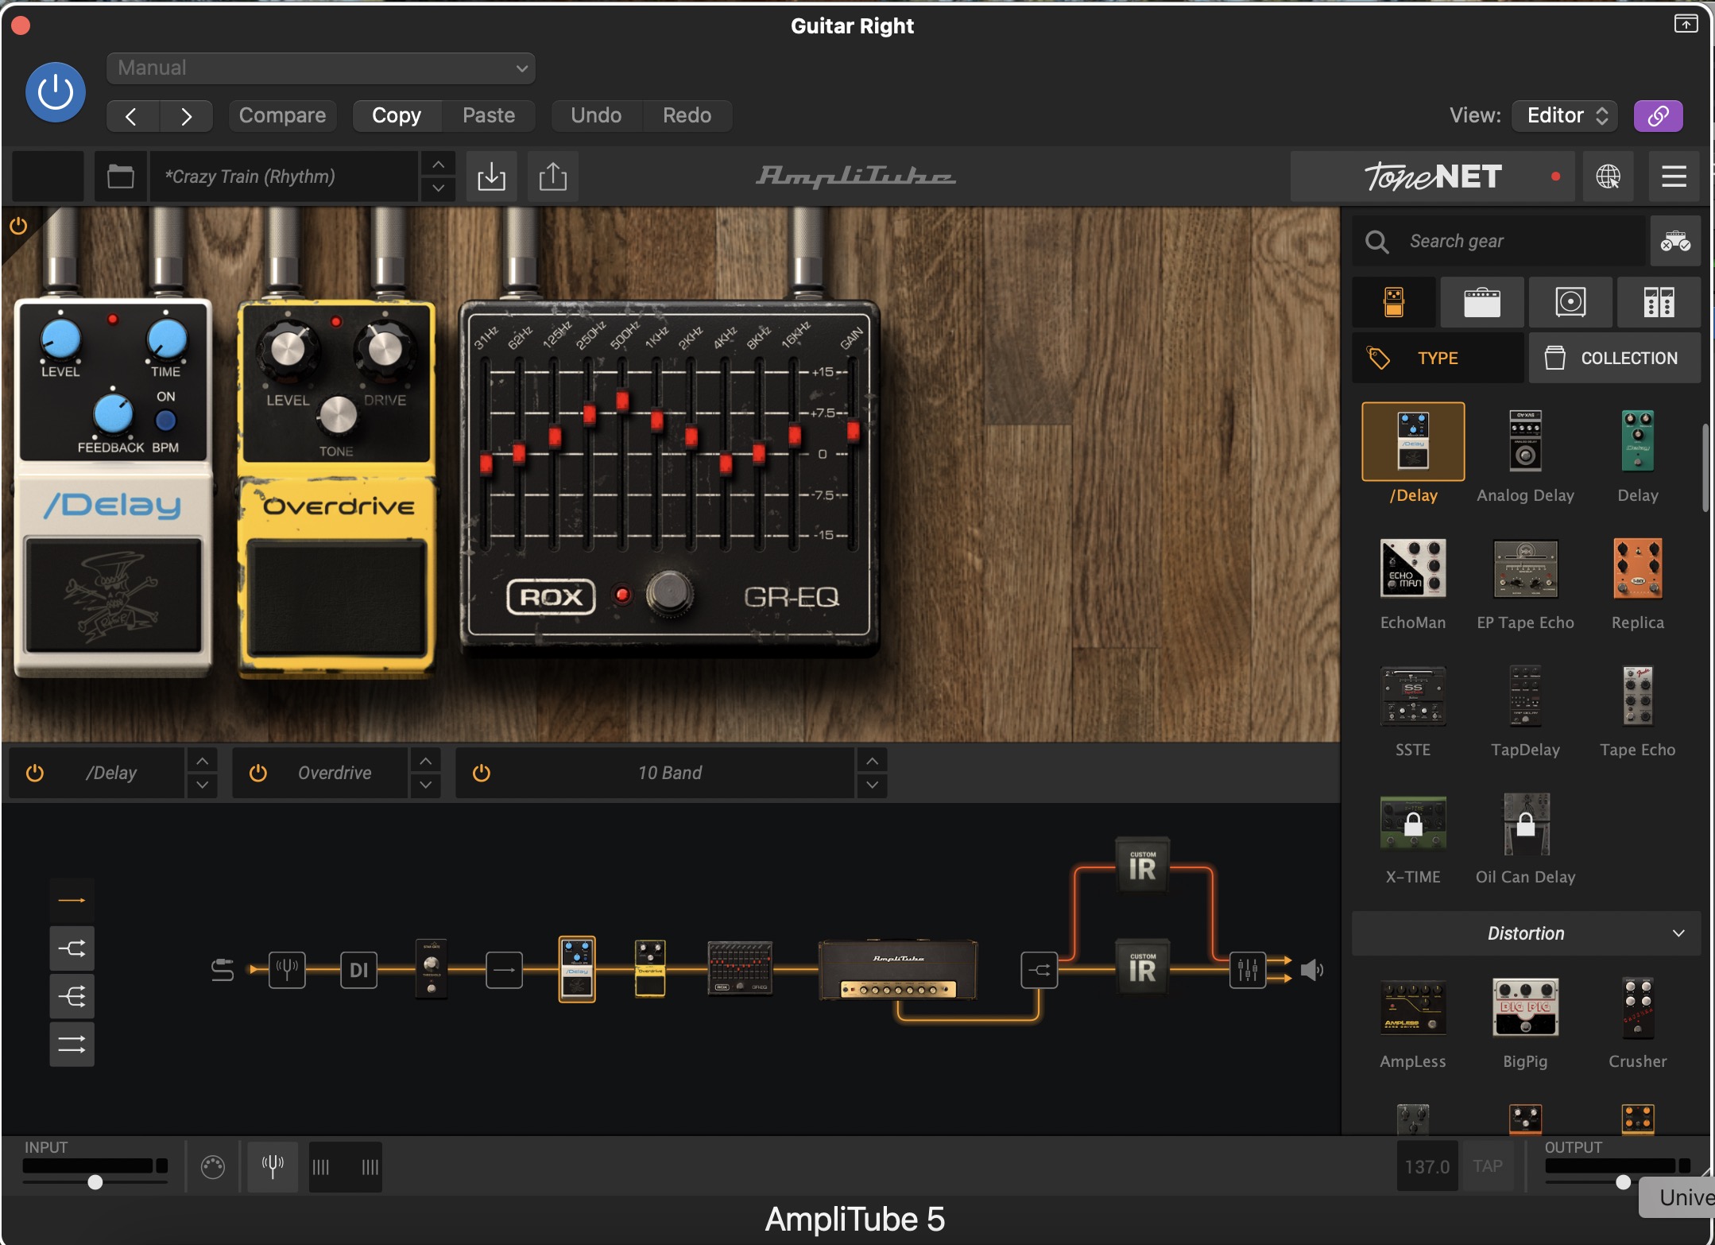The height and width of the screenshot is (1245, 1715).
Task: Select the SSTE delay unit
Action: point(1413,696)
